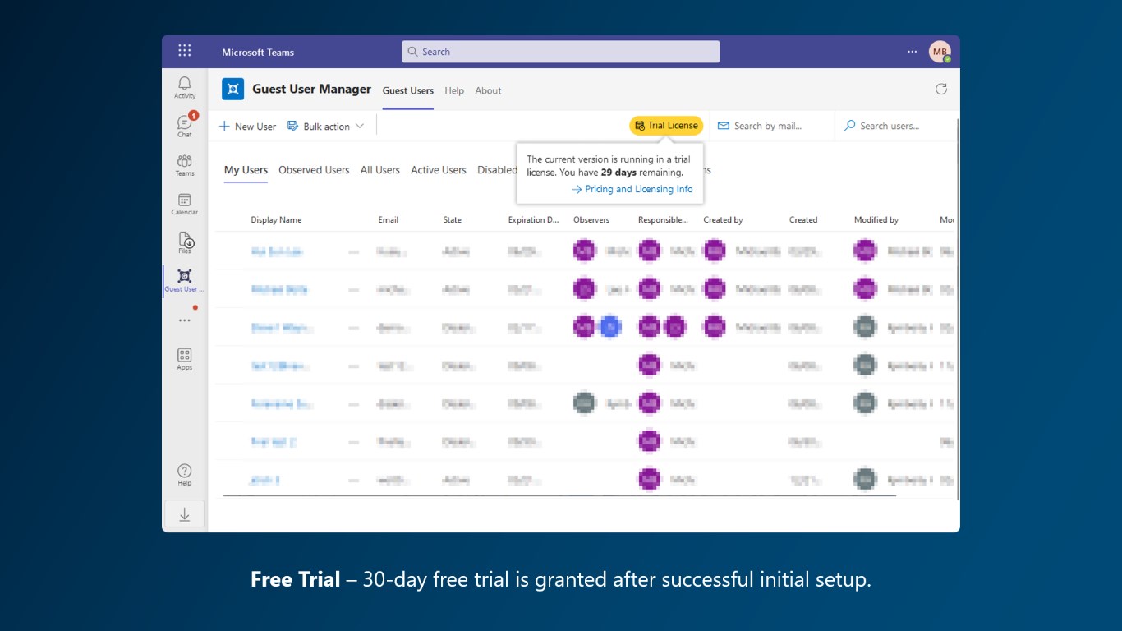The width and height of the screenshot is (1122, 631).
Task: Open Files in the sidebar
Action: pyautogui.click(x=185, y=242)
